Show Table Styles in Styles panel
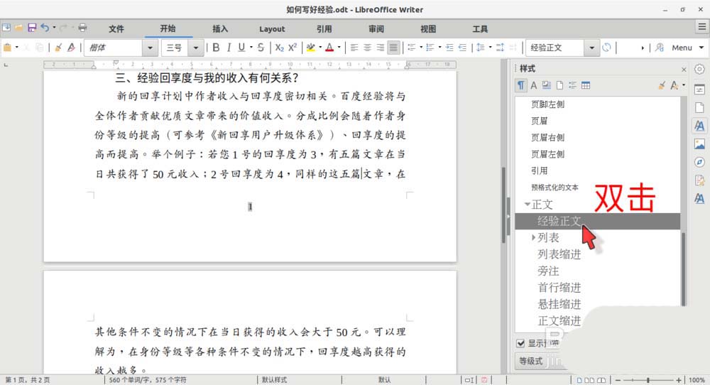Viewport: 710px width, 385px height. (586, 85)
